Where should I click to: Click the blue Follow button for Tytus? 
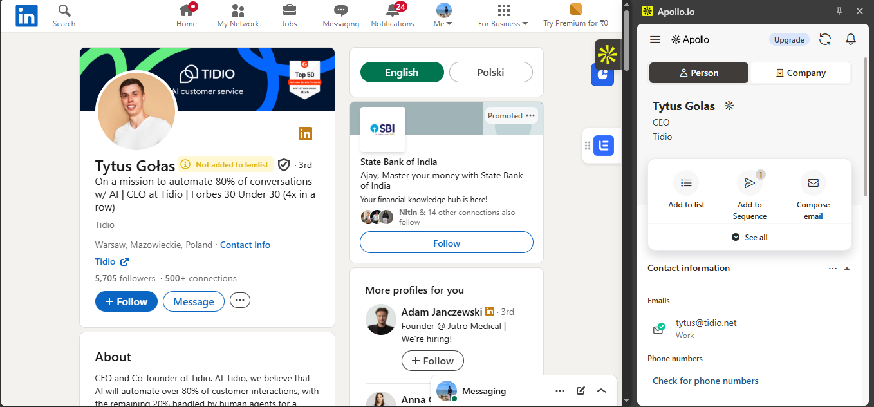(126, 301)
